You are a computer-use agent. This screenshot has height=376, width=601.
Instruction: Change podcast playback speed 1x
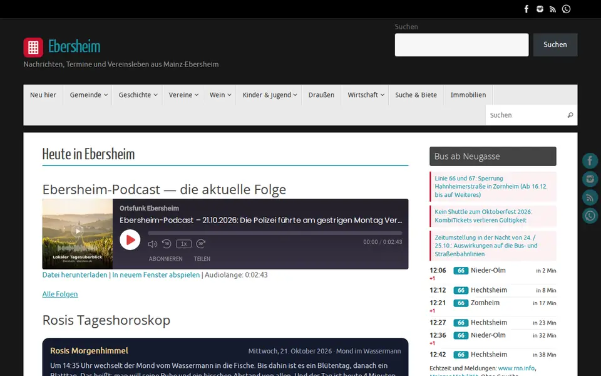[183, 244]
